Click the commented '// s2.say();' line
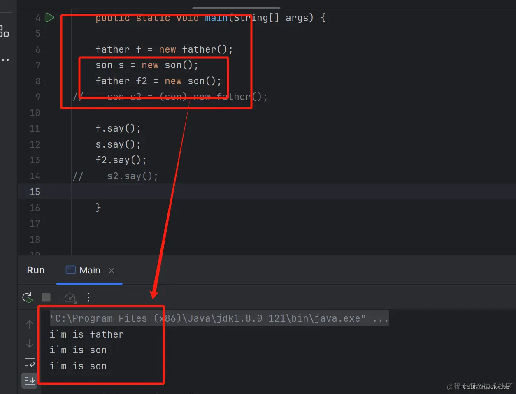 (x=115, y=176)
